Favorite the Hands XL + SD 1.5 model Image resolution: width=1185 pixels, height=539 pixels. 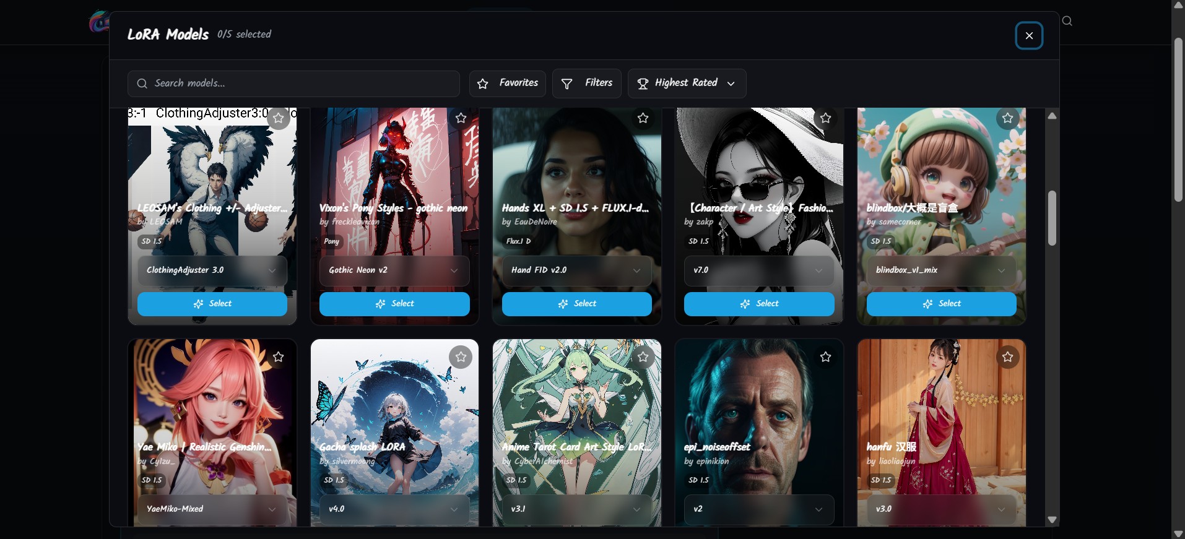(643, 118)
